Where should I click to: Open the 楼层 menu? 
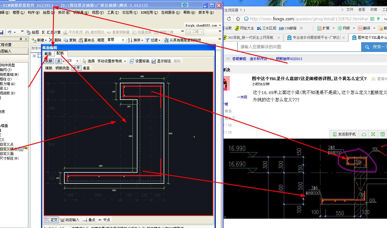click(19, 13)
